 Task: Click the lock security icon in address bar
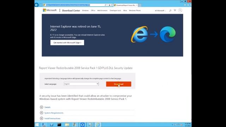109,5
